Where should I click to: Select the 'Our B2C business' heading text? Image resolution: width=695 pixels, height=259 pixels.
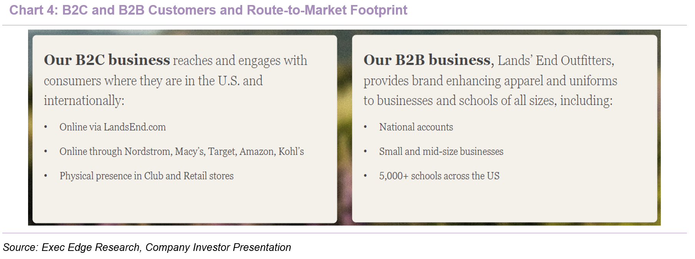(107, 60)
